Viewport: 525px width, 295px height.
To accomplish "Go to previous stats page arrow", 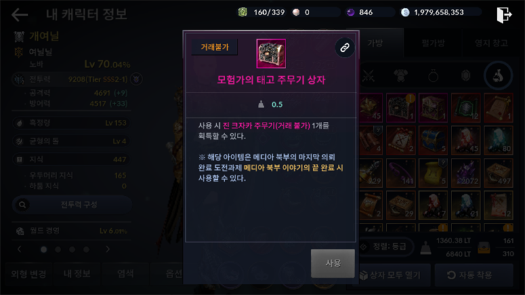I will coord(20,249).
